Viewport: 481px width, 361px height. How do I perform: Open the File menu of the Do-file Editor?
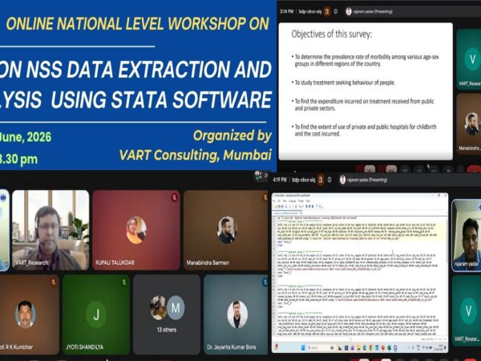274,201
